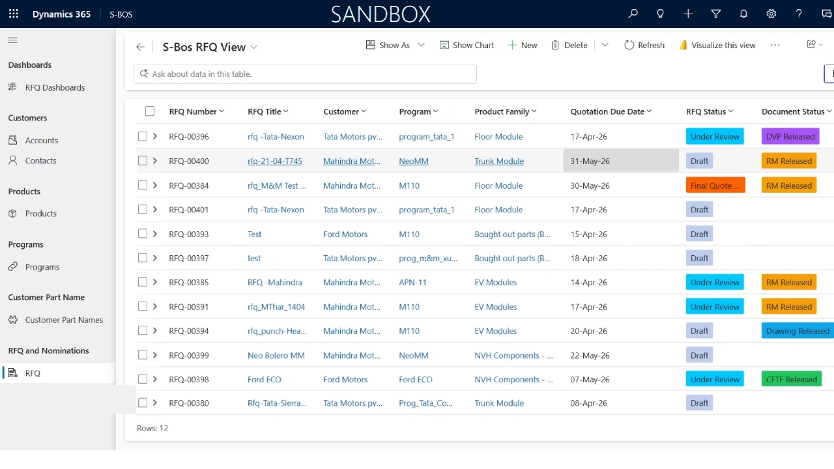
Task: Open the Ford ECO program link
Action: (416, 380)
